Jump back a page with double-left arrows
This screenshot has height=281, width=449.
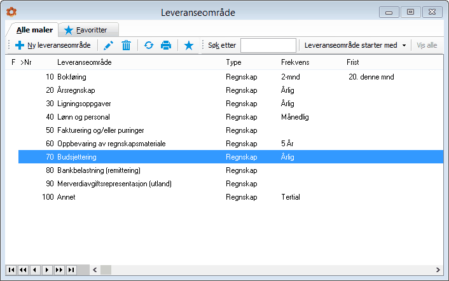(x=23, y=270)
